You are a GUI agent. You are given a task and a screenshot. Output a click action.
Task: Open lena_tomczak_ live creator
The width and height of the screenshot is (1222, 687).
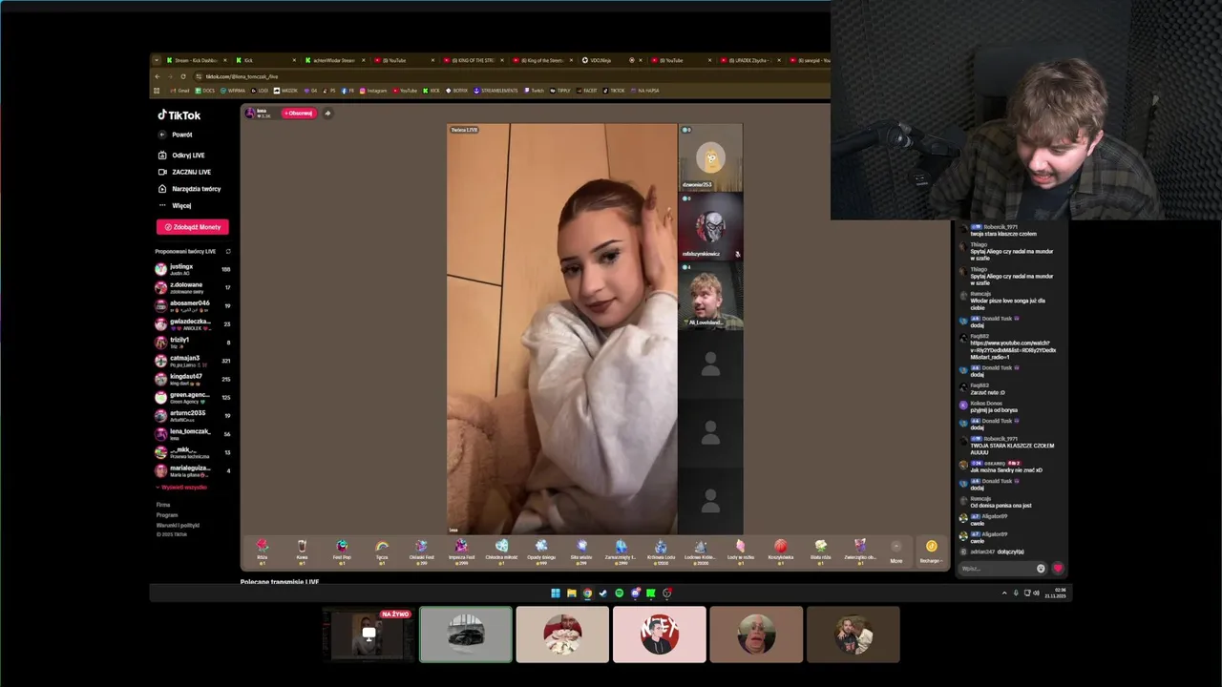coord(193,433)
